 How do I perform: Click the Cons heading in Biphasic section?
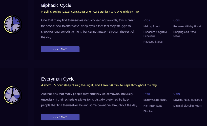(x=177, y=20)
